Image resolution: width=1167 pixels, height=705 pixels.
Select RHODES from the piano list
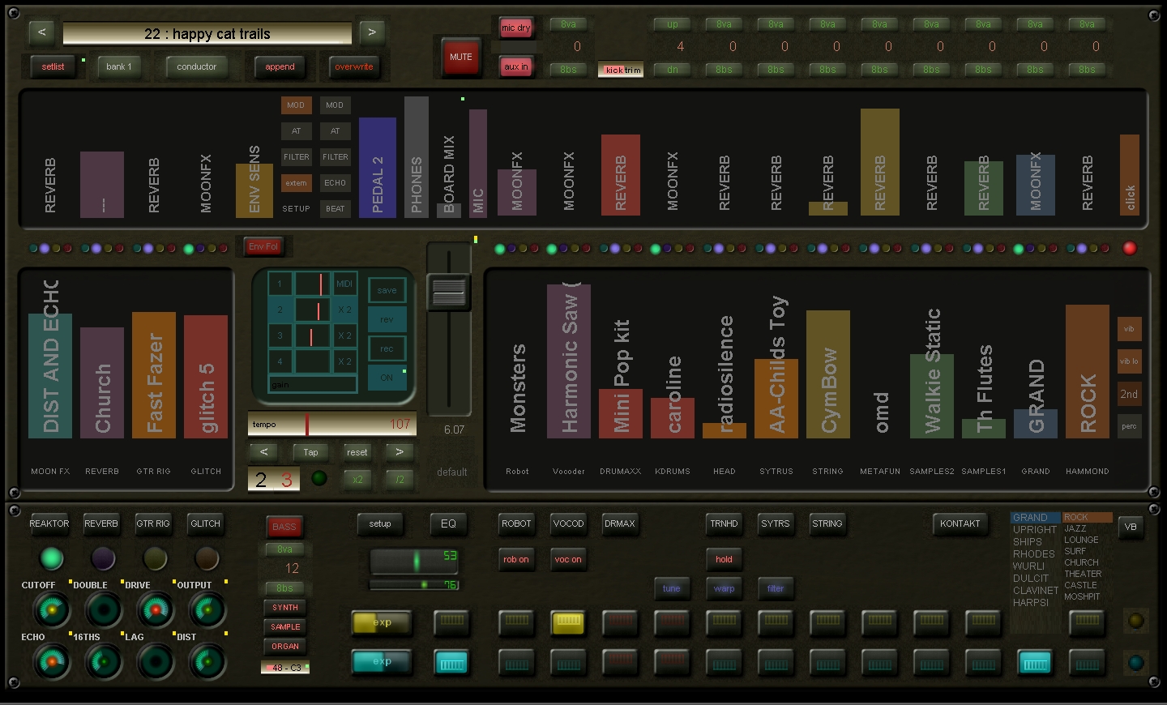[1033, 554]
